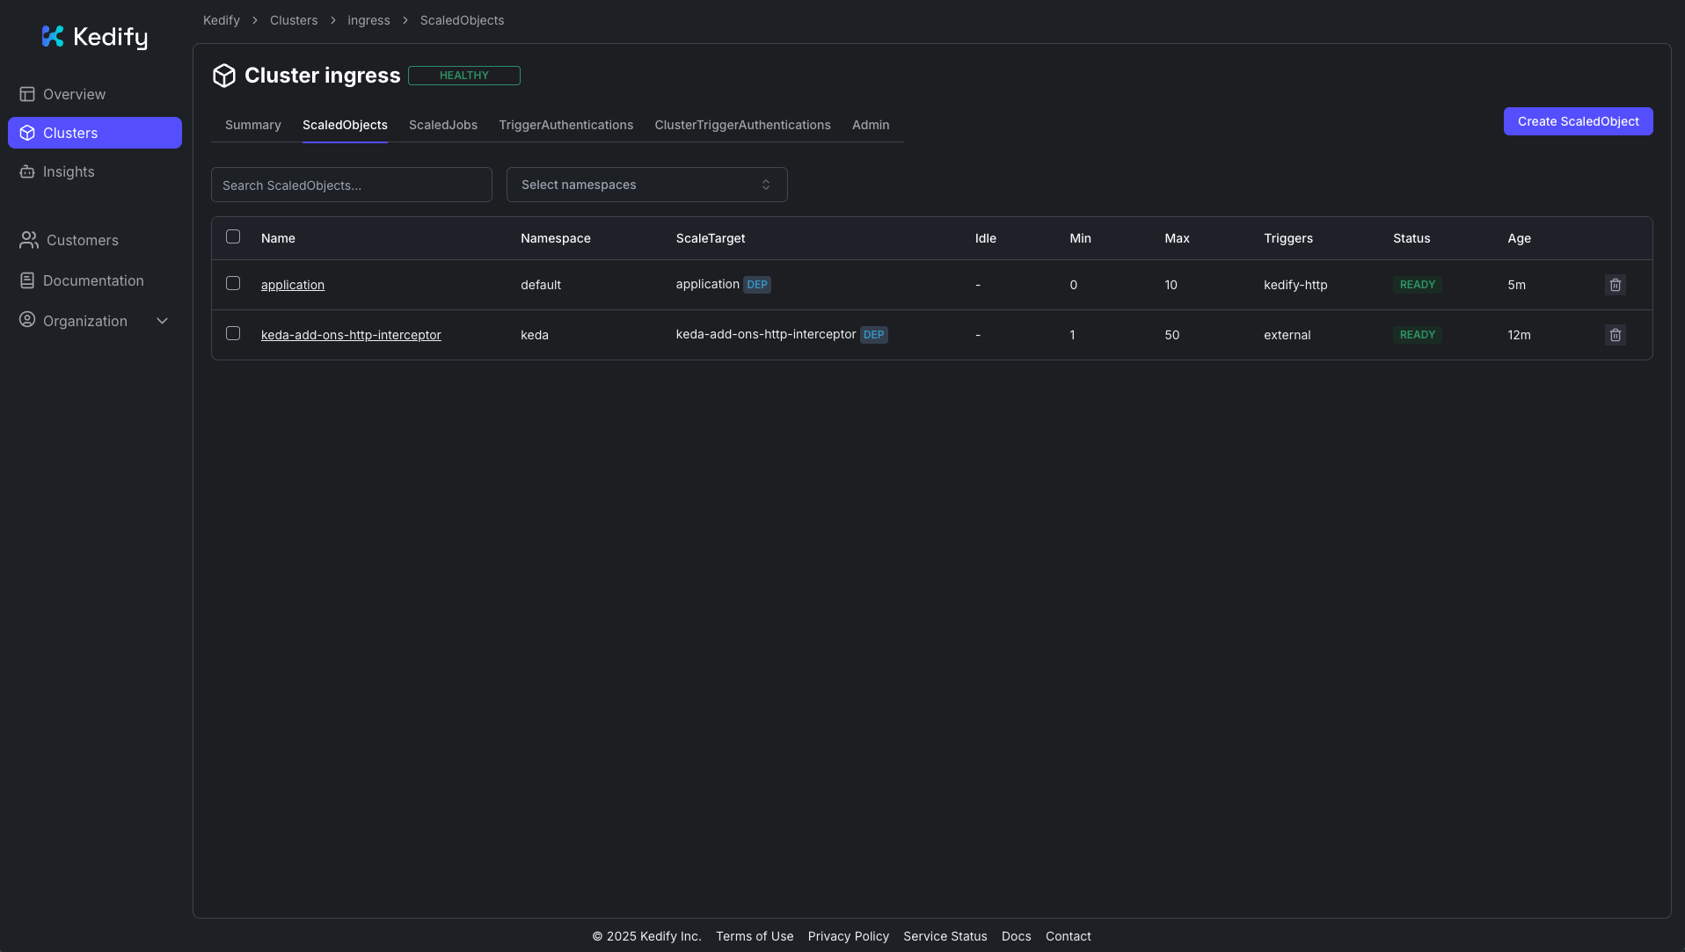
Task: Open the application ScaledObject link
Action: [x=293, y=285]
